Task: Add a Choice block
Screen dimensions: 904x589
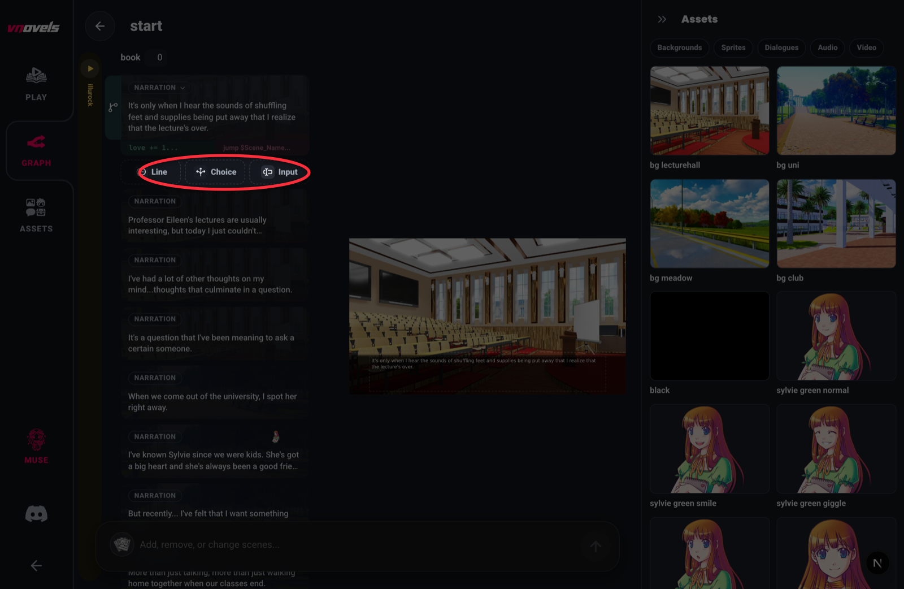Action: pyautogui.click(x=216, y=172)
